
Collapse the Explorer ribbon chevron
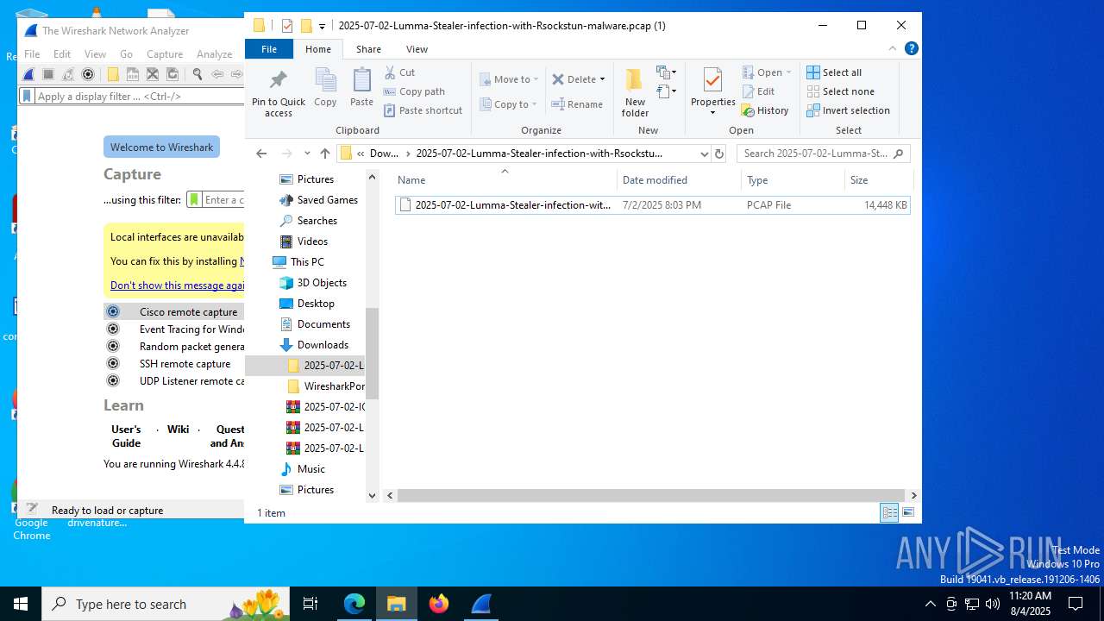893,49
